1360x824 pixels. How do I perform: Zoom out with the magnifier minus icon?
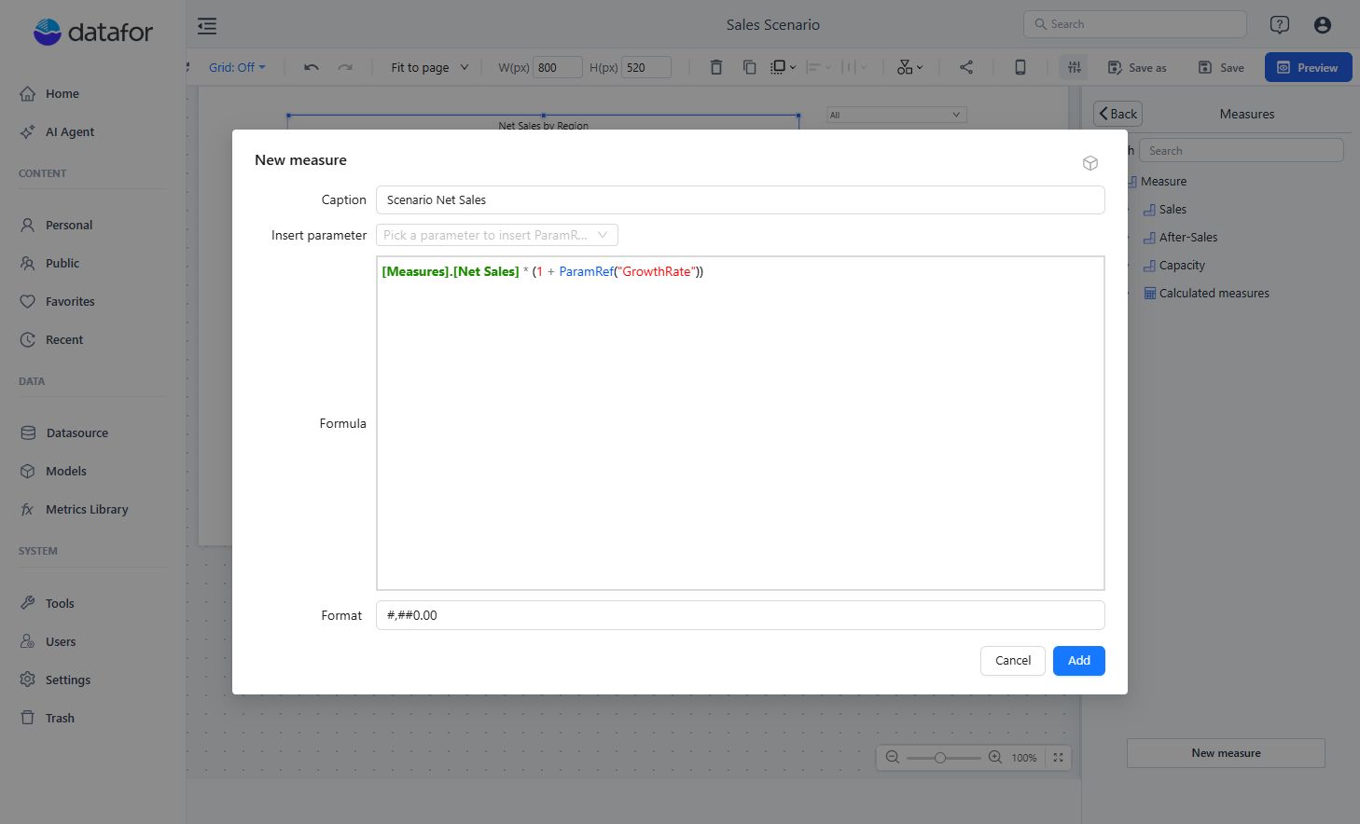point(893,758)
